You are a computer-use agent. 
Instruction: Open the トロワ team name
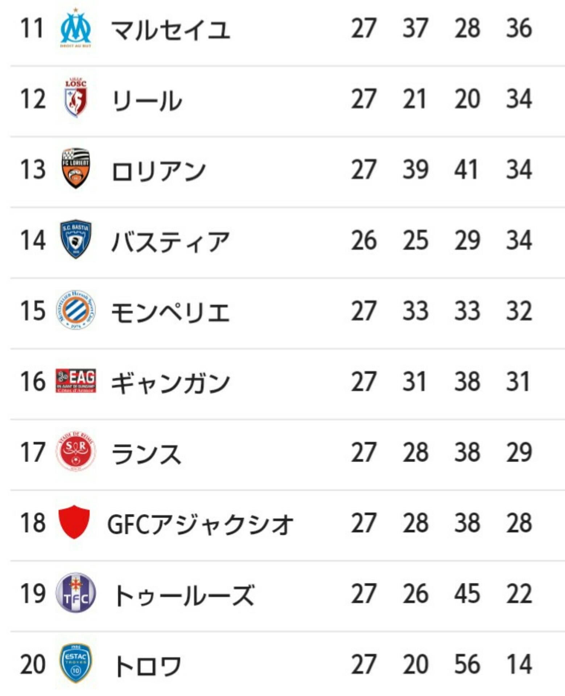[x=147, y=666]
